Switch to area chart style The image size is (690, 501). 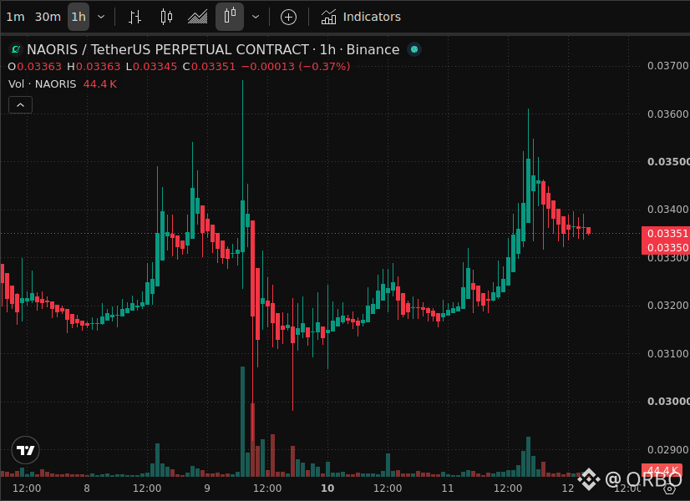click(x=198, y=18)
